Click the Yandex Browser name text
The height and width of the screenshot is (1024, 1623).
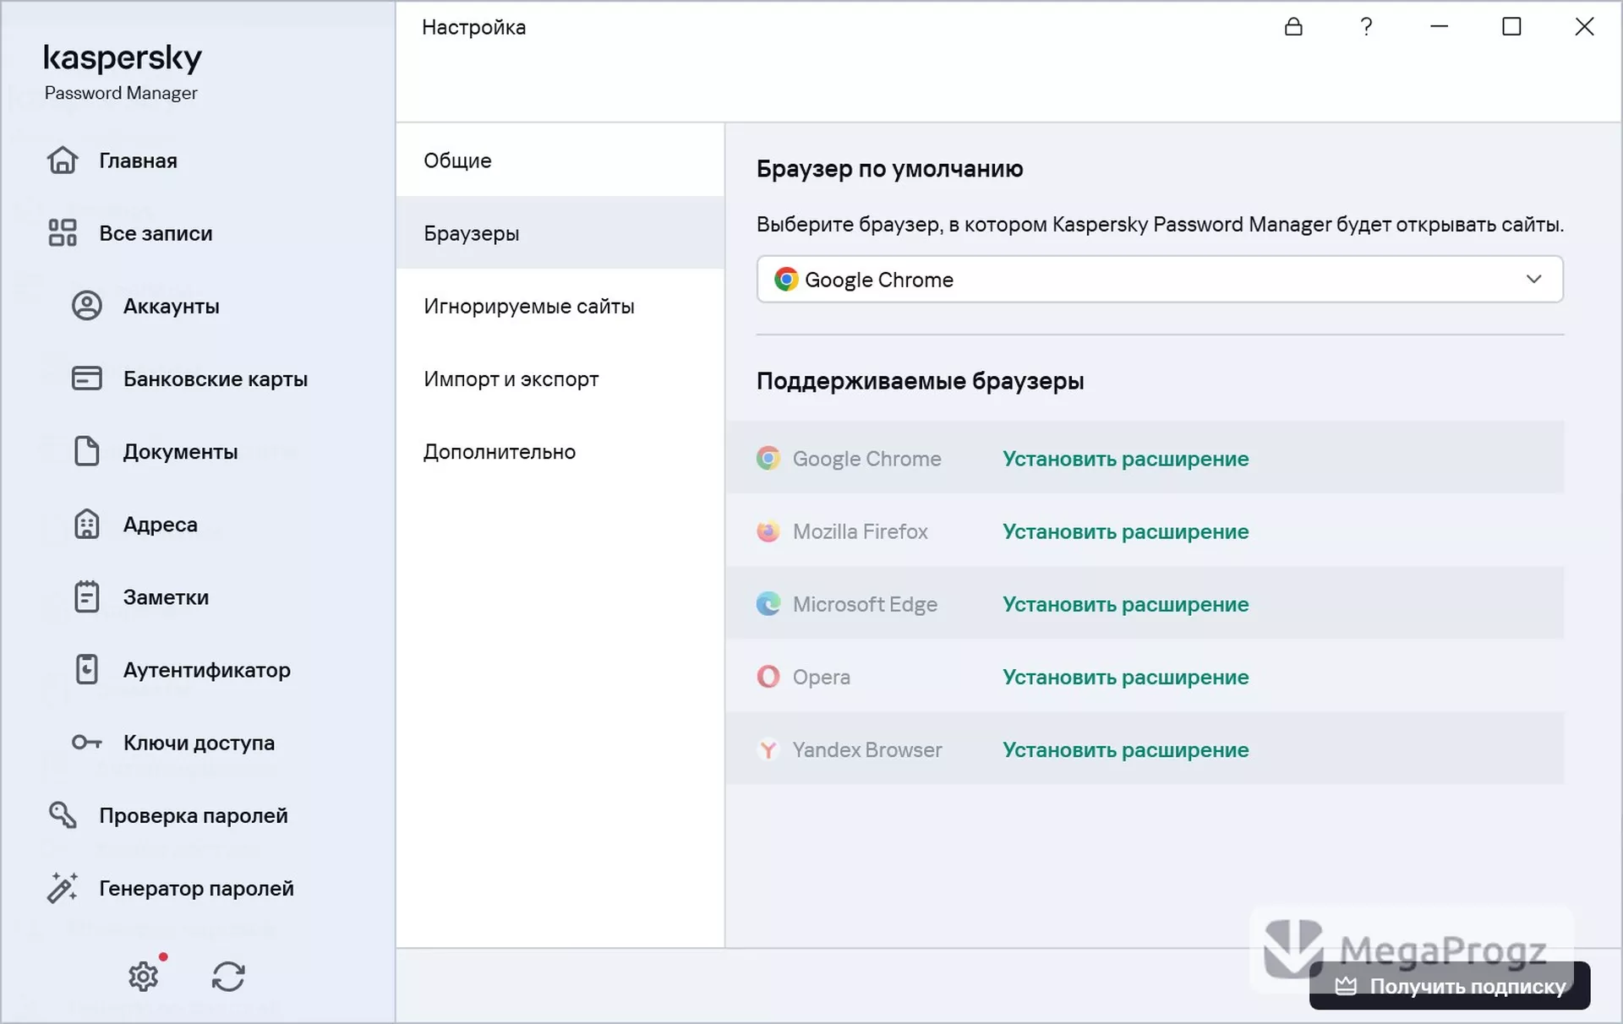tap(866, 749)
